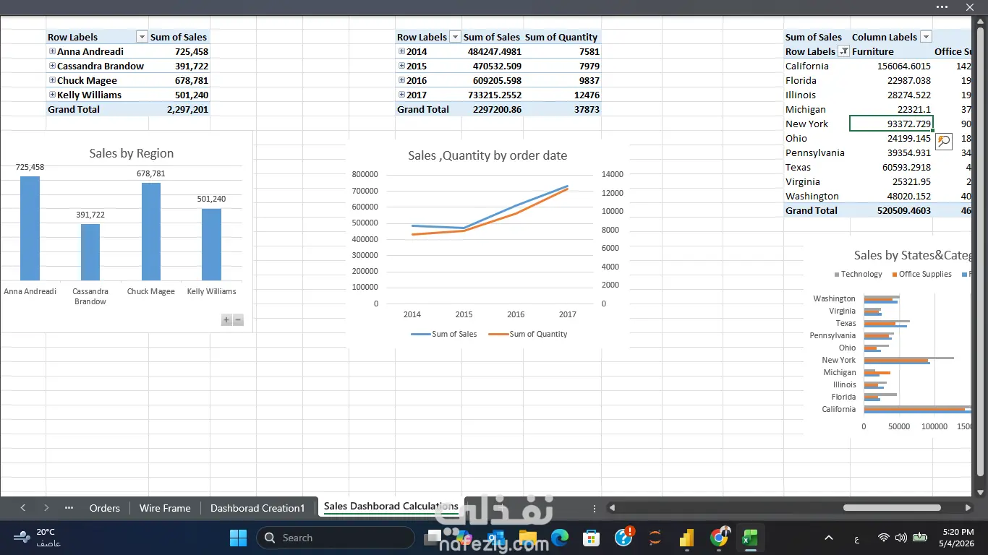Open Microsoft Edge from the taskbar
The width and height of the screenshot is (988, 555).
560,538
